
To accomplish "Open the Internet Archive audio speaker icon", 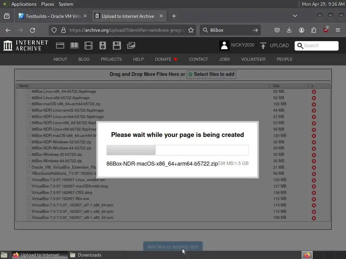I will click(x=103, y=46).
